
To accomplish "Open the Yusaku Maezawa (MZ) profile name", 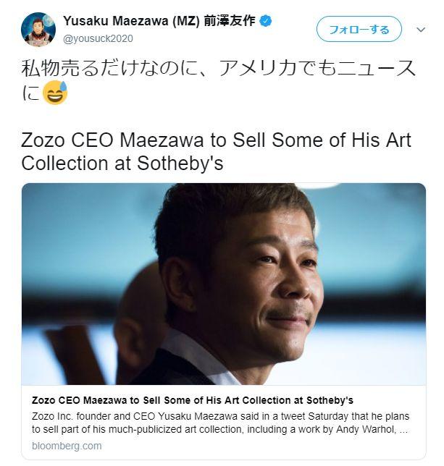I will (x=131, y=21).
